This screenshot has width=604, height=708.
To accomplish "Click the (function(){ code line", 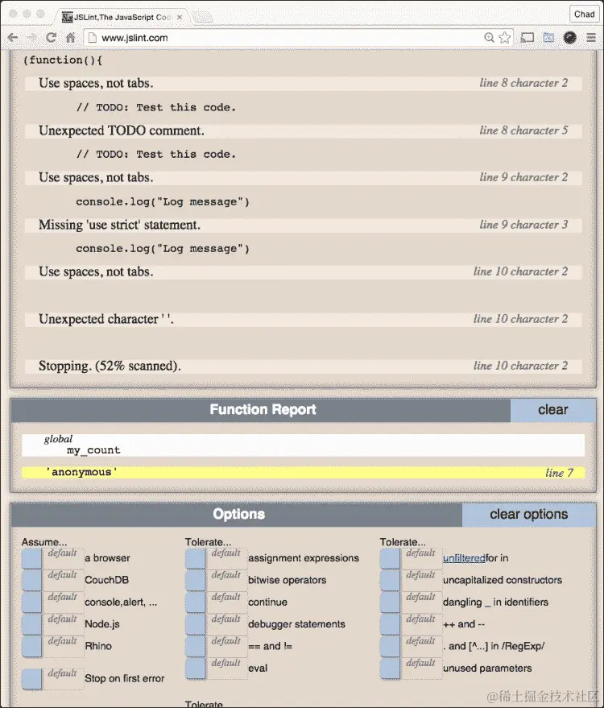I will (63, 60).
